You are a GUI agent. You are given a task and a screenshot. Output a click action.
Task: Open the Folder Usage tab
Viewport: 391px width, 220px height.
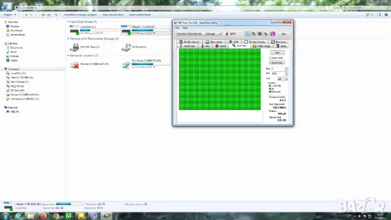pyautogui.click(x=261, y=46)
